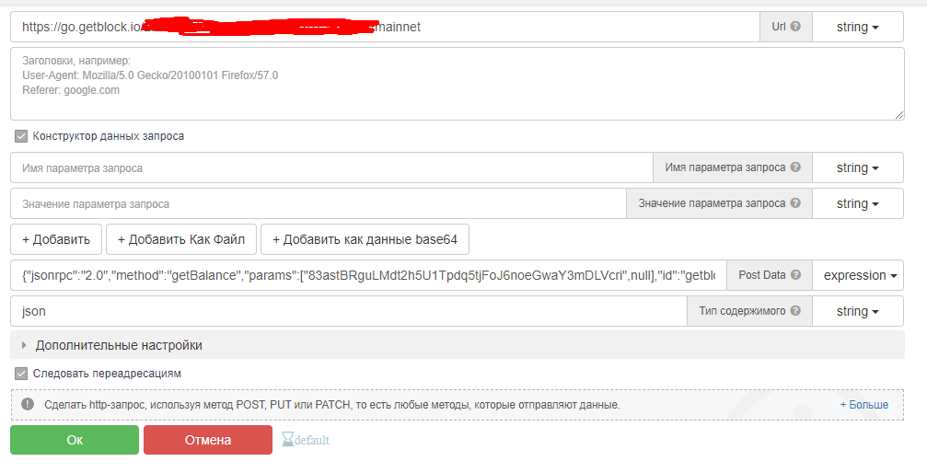The height and width of the screenshot is (473, 927).
Task: Open the Url type string dropdown
Action: [857, 28]
